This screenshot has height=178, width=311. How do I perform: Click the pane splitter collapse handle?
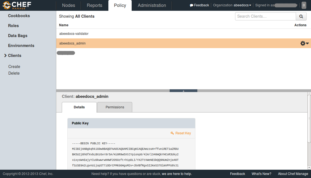(x=183, y=91)
